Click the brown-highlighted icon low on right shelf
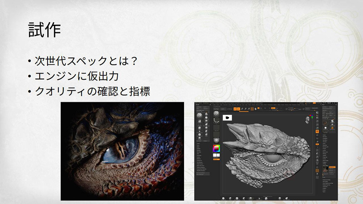Screen dimensions: 363x204 [317, 171]
